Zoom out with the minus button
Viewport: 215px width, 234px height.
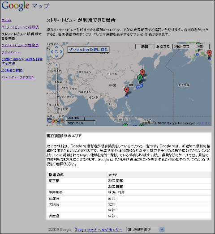(x=56, y=116)
